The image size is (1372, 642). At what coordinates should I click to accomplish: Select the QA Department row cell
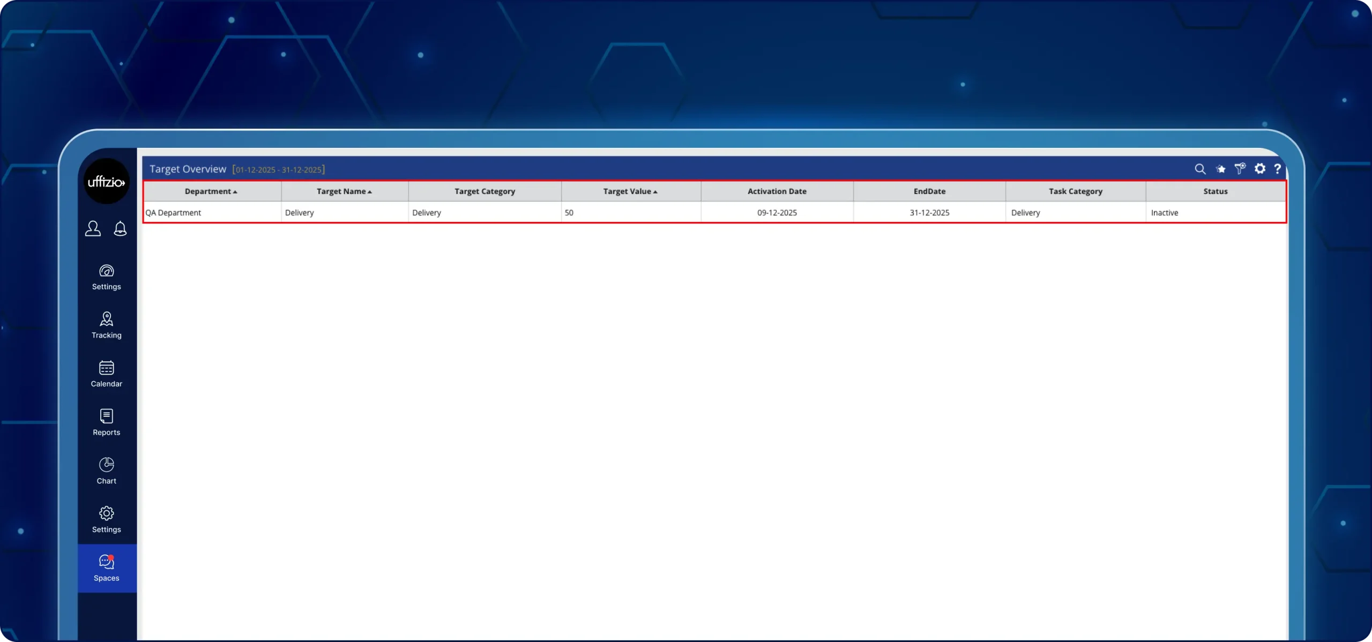coord(173,213)
